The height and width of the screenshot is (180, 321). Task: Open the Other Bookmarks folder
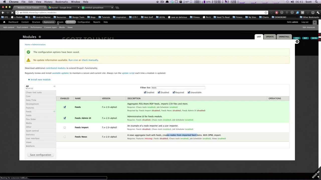point(309,17)
